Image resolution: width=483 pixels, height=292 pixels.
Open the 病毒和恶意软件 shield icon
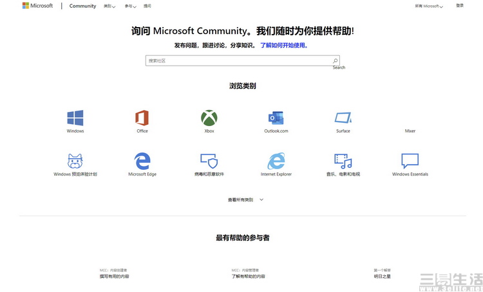[209, 161]
